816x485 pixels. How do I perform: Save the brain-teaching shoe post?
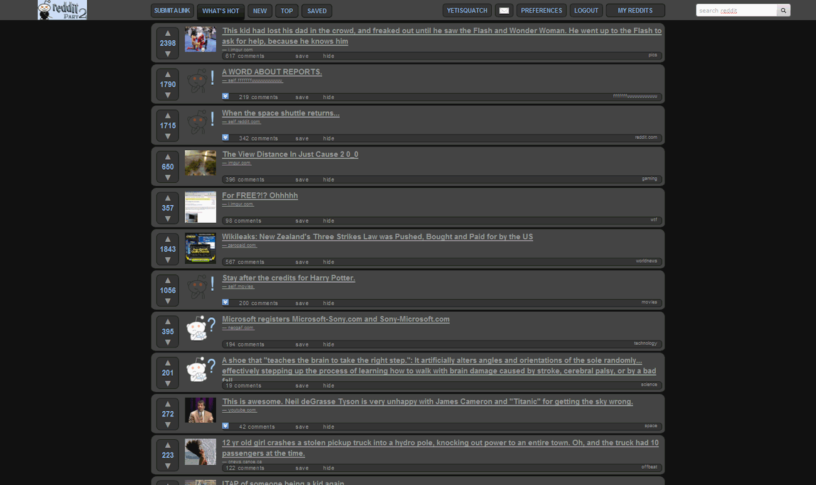(302, 386)
